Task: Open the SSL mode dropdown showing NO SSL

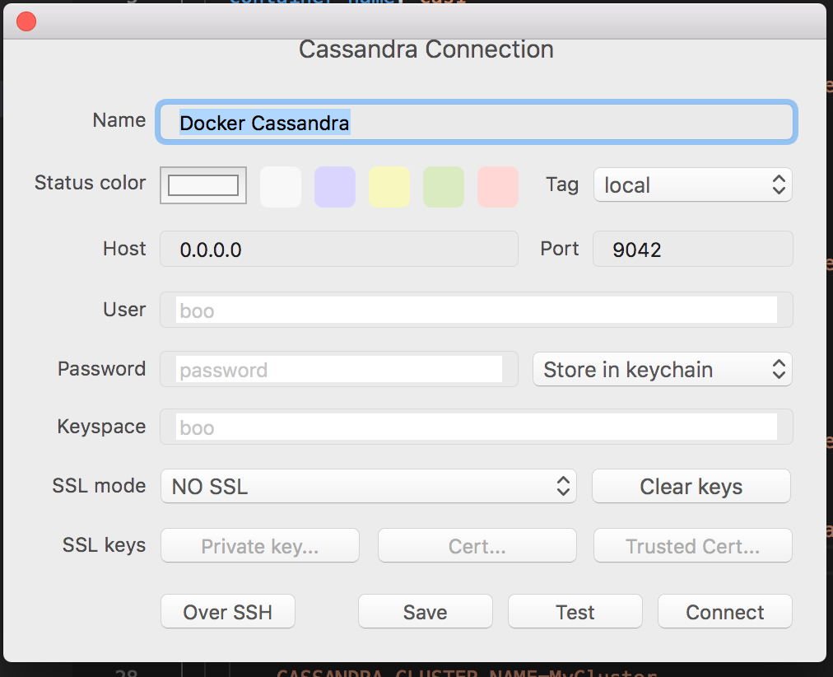Action: click(369, 486)
